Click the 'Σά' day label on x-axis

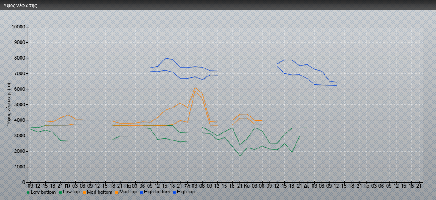pyautogui.click(x=187, y=186)
